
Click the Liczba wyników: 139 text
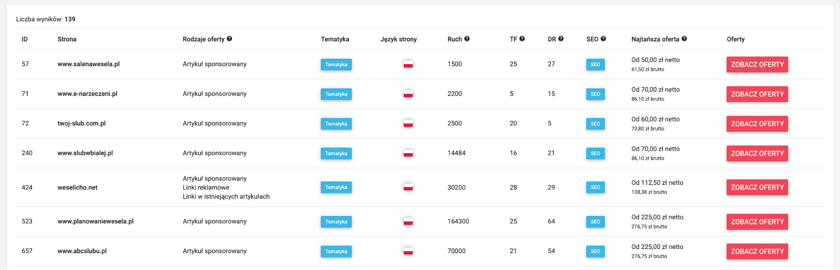click(x=46, y=19)
